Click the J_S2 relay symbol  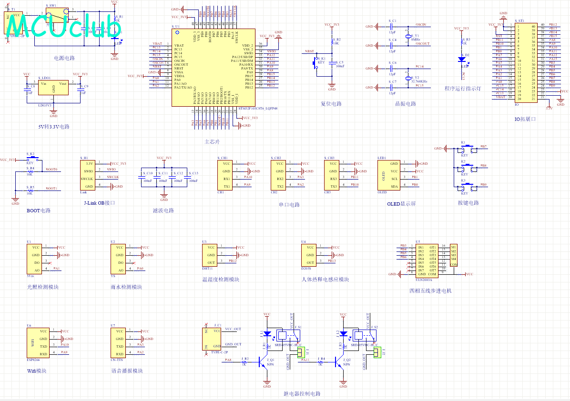(365, 335)
